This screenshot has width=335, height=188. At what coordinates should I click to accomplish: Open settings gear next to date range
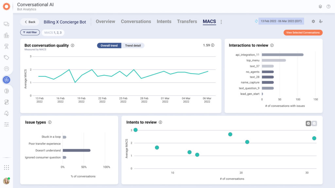(313, 22)
